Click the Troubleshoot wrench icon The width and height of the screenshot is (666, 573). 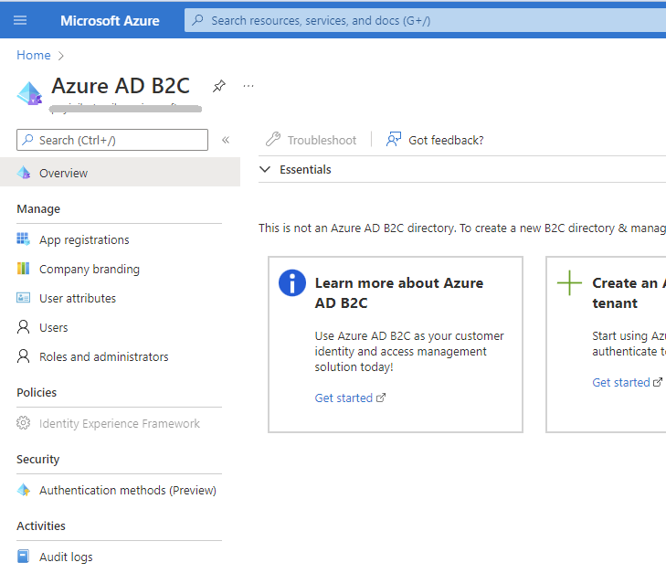273,139
